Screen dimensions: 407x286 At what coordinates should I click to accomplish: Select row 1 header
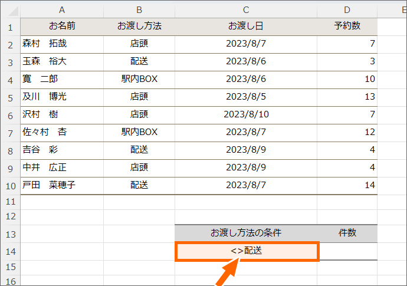pyautogui.click(x=11, y=27)
